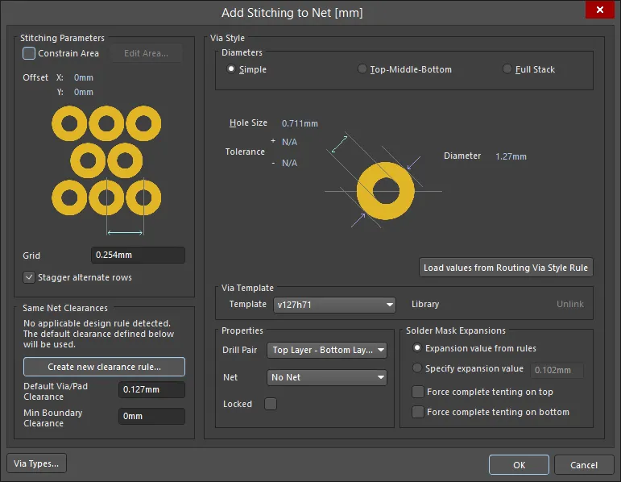Click the via diameter preview graphic
The width and height of the screenshot is (621, 482).
[x=385, y=191]
